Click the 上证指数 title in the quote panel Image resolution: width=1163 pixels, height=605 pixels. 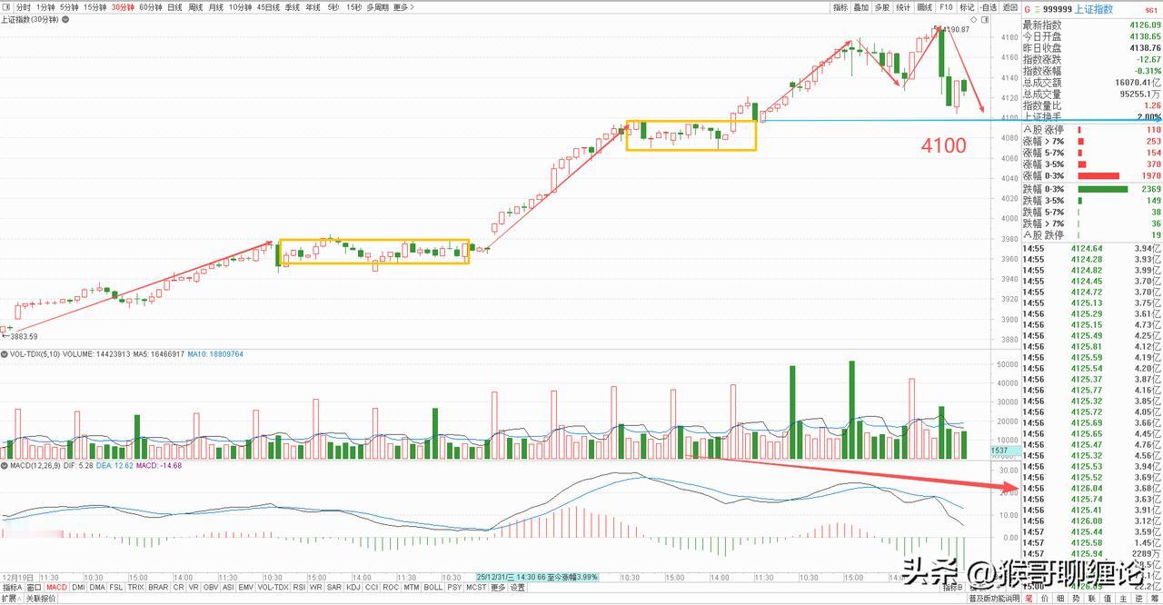1093,8
